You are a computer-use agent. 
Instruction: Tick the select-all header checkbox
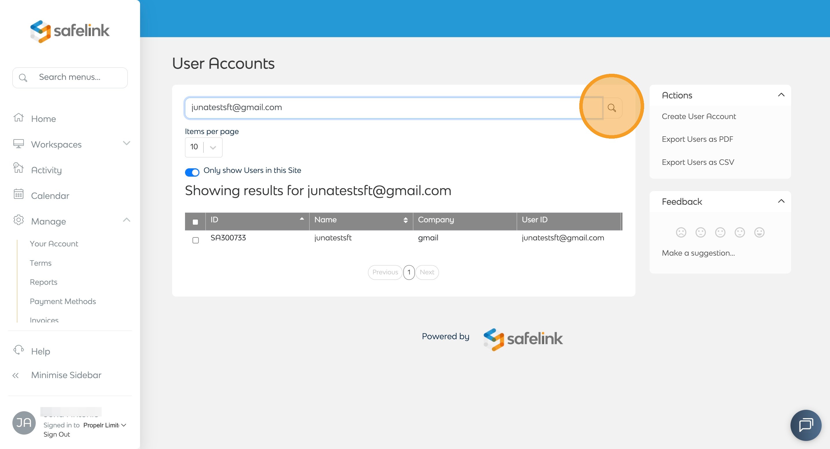coord(195,222)
